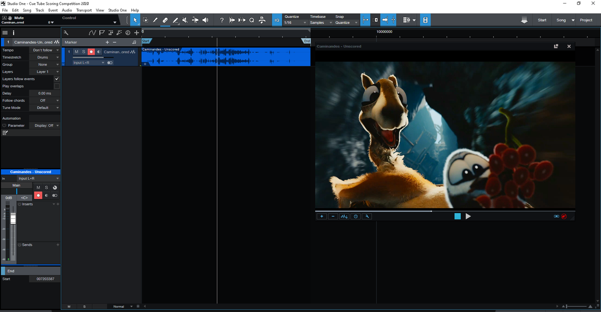Viewport: 601px width, 312px height.
Task: Play the video in the player
Action: [468, 216]
